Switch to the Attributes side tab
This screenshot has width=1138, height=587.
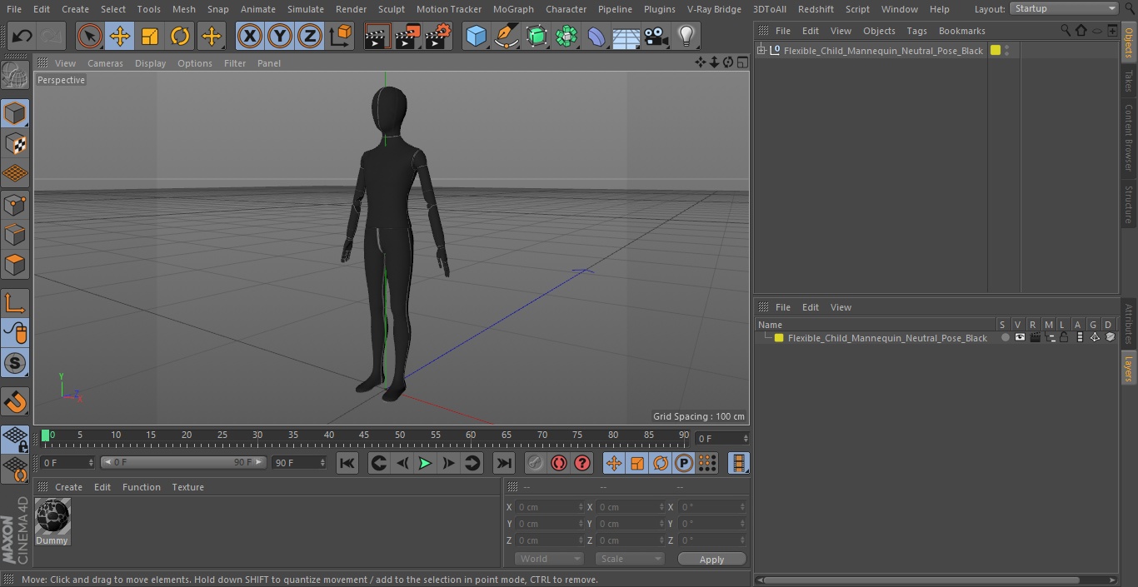[x=1129, y=324]
